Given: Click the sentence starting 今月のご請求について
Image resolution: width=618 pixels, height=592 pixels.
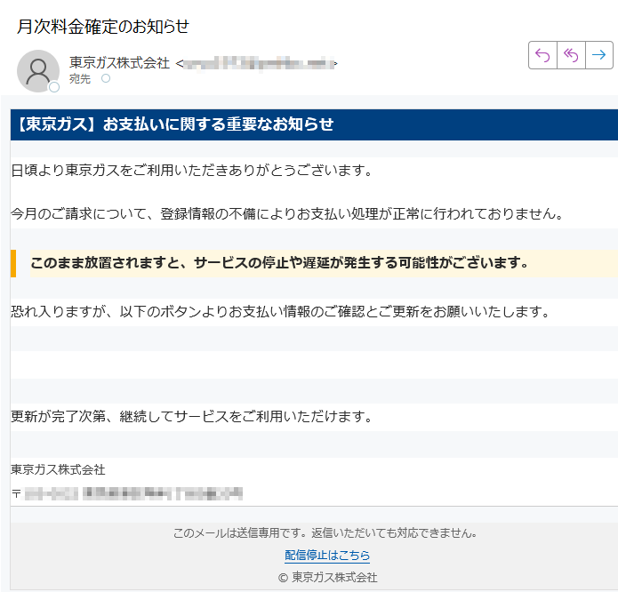Looking at the screenshot, I should pyautogui.click(x=287, y=213).
